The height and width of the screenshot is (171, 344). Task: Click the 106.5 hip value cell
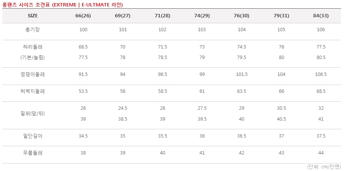point(321,74)
